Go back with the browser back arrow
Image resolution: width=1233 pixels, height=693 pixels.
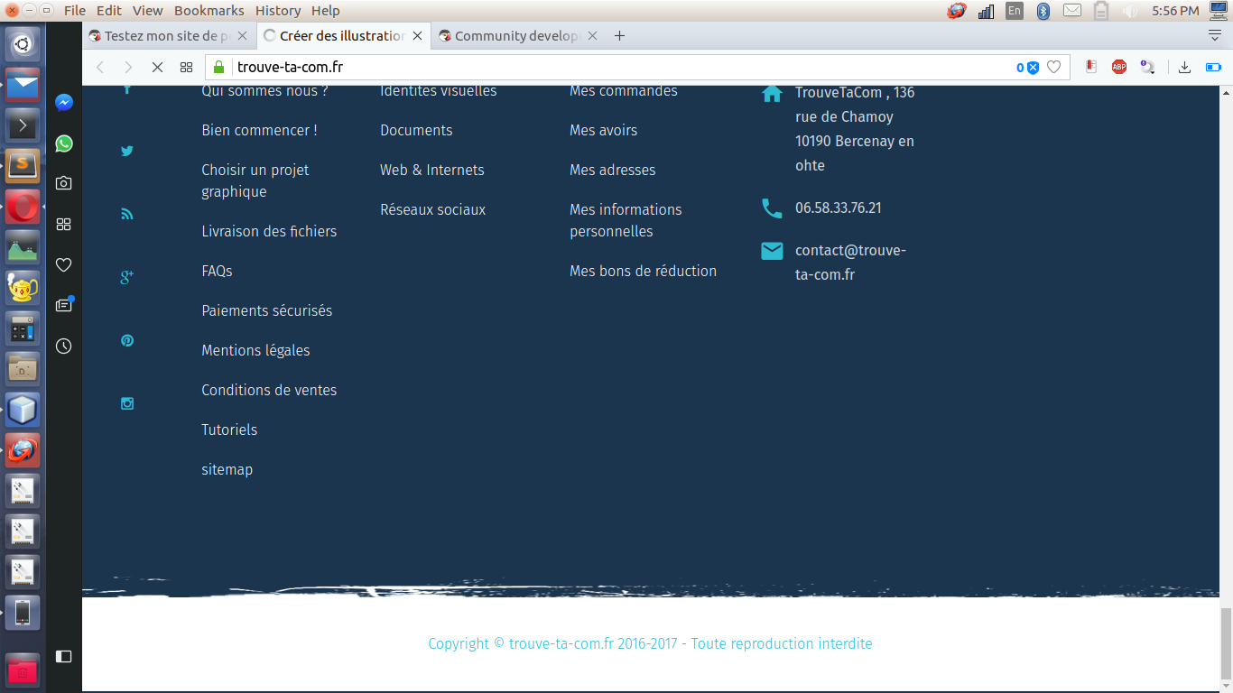[100, 67]
